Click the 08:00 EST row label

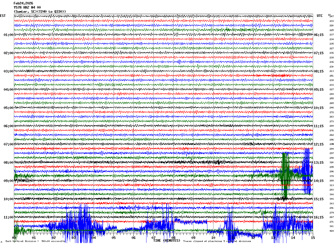(x=8, y=163)
